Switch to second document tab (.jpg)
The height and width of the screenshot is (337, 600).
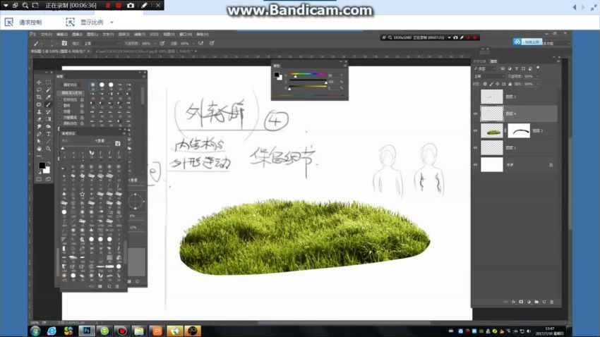[x=144, y=51]
